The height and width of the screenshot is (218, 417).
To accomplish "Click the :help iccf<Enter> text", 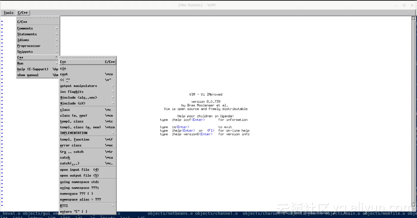I will 188,120.
